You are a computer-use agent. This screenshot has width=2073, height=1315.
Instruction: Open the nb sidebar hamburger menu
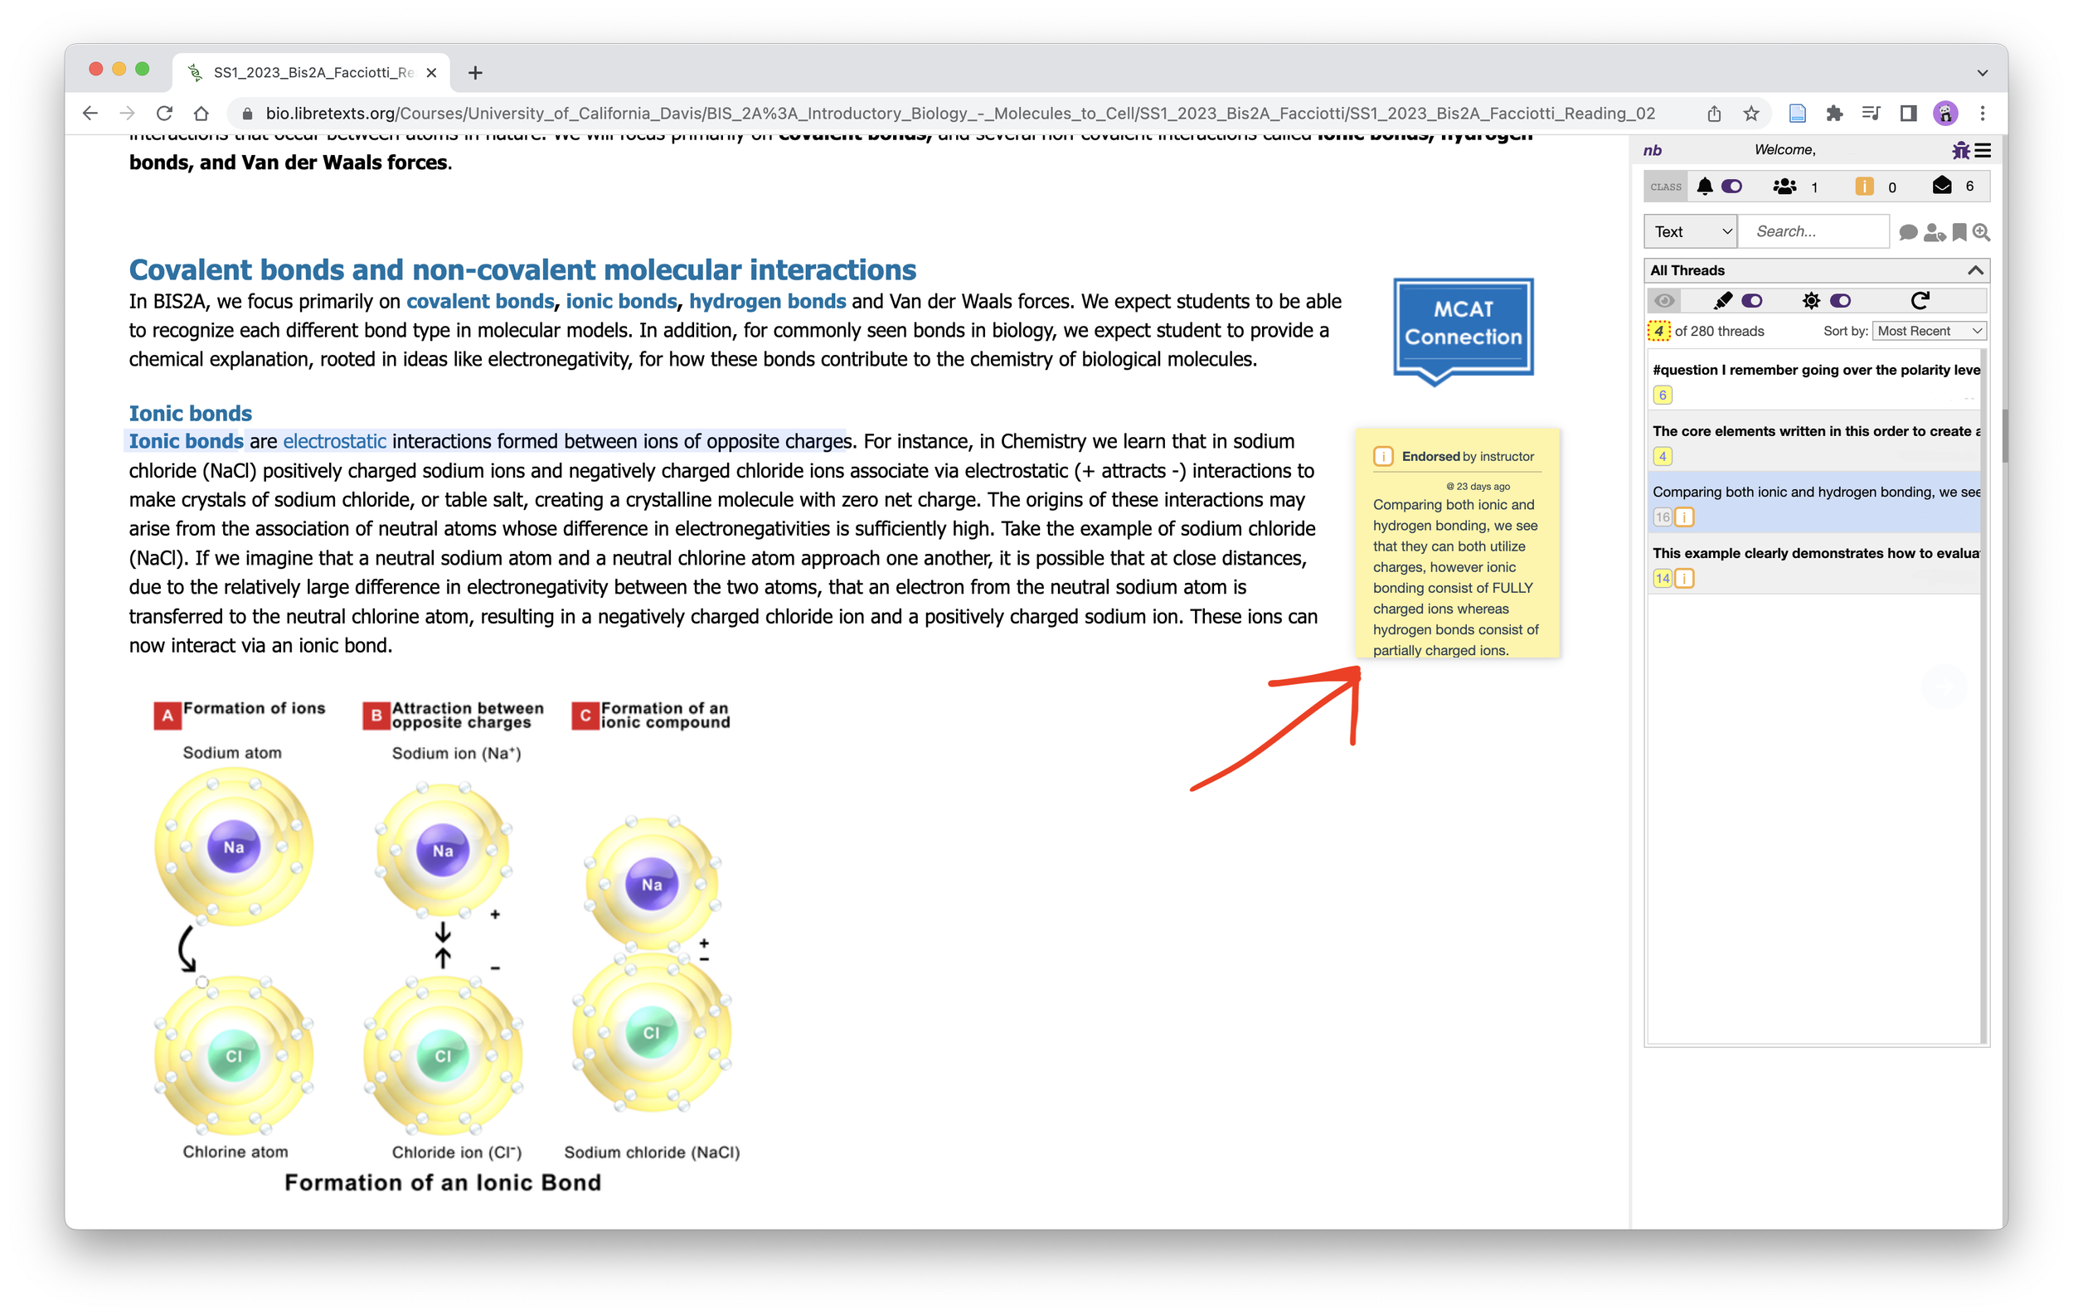(1983, 151)
